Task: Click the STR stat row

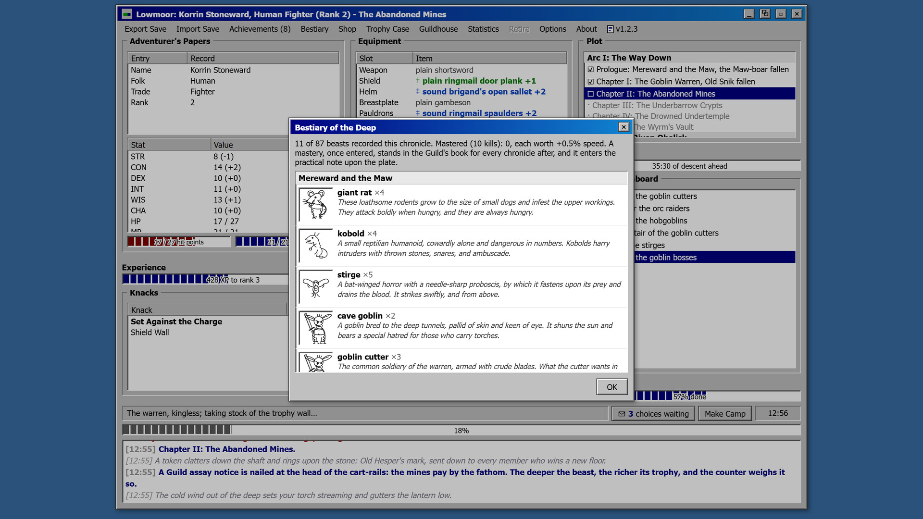Action: pyautogui.click(x=209, y=157)
